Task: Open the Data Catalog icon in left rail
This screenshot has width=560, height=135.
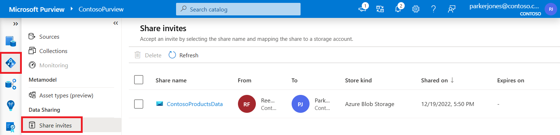Action: pos(10,41)
